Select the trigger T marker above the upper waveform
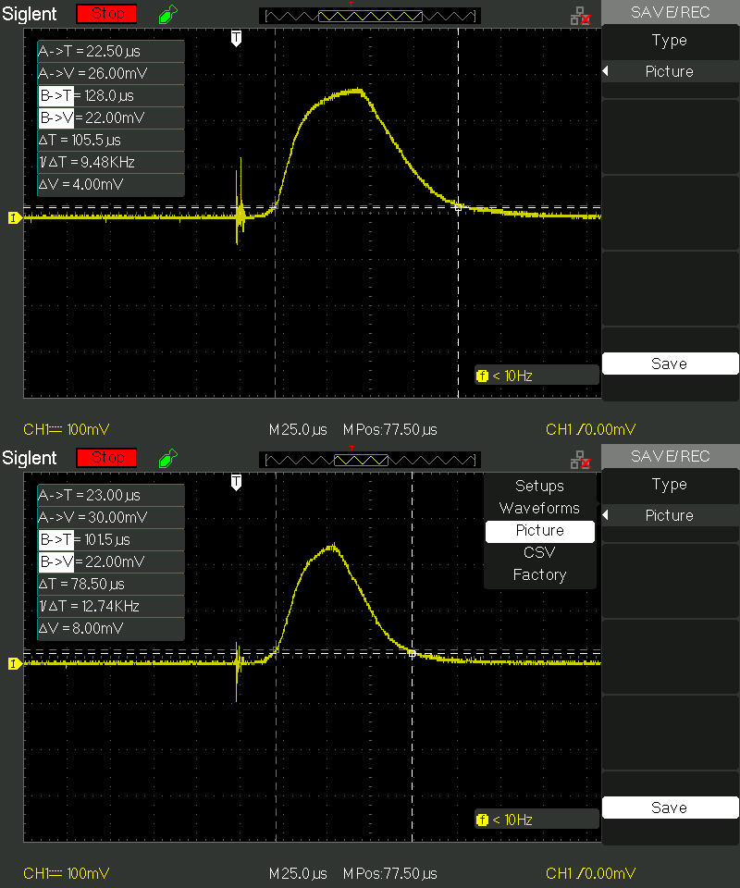The width and height of the screenshot is (740, 888). tap(237, 37)
